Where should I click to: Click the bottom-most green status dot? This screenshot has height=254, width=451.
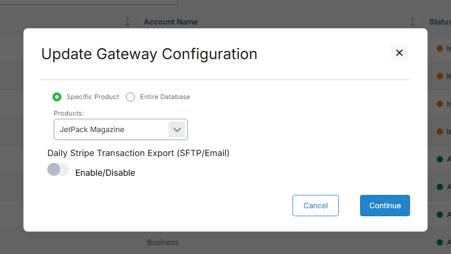tap(440, 242)
